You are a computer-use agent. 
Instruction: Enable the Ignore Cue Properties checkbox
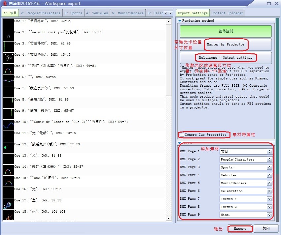point(182,135)
